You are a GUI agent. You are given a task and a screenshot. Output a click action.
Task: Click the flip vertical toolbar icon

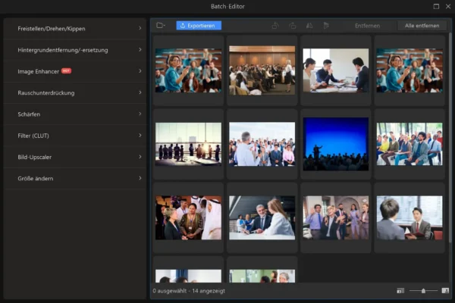pos(325,26)
